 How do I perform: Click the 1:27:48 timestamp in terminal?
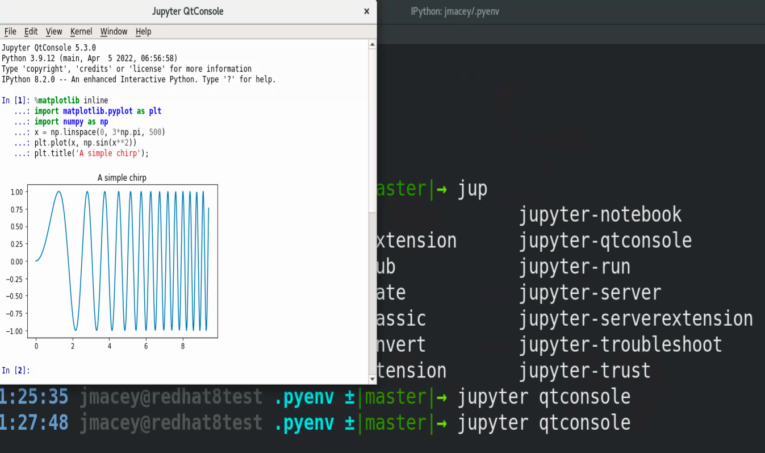tap(34, 422)
